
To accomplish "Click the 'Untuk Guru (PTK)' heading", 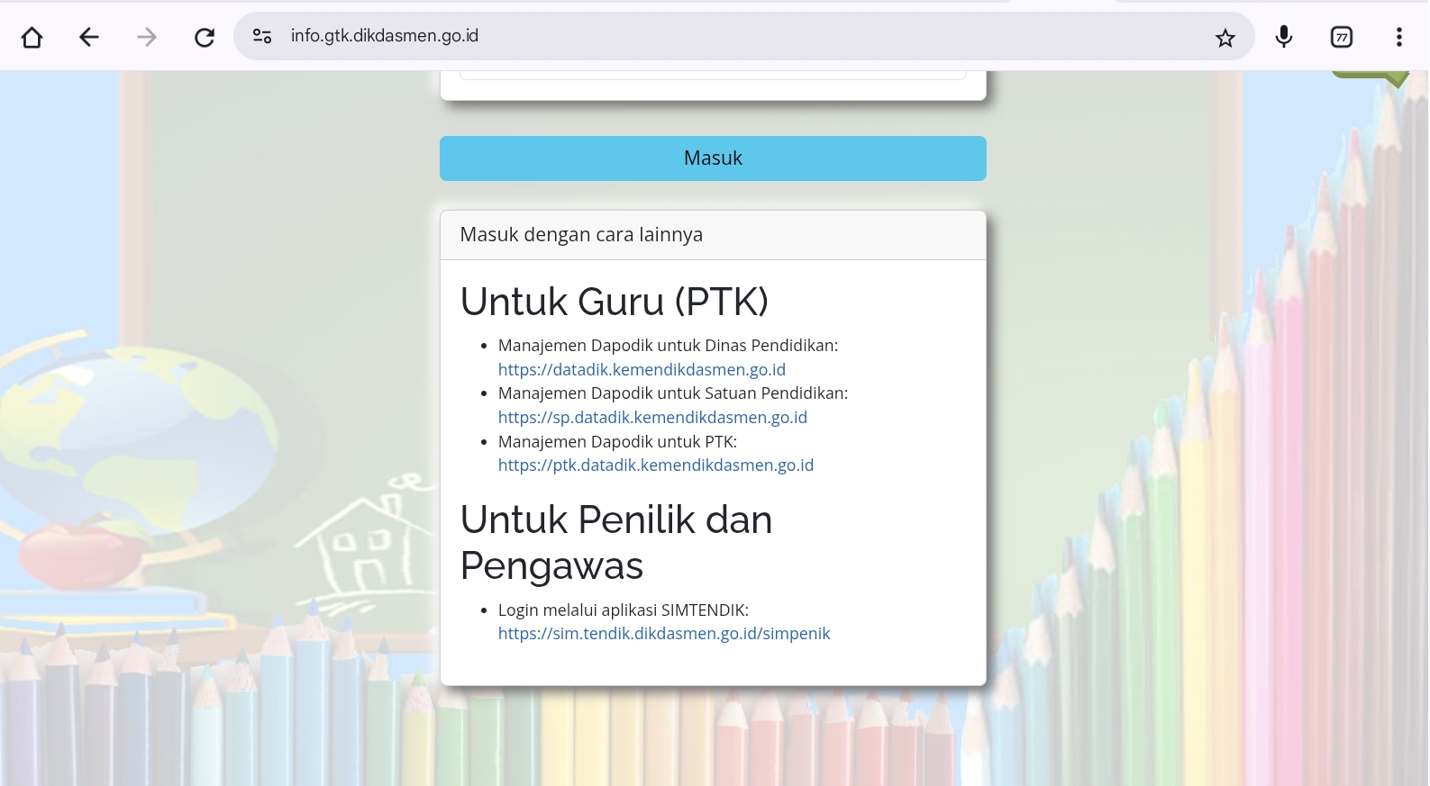I will click(x=615, y=302).
